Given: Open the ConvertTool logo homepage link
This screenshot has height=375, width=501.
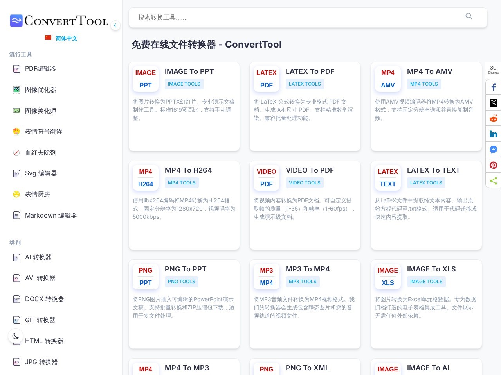Looking at the screenshot, I should coord(59,20).
